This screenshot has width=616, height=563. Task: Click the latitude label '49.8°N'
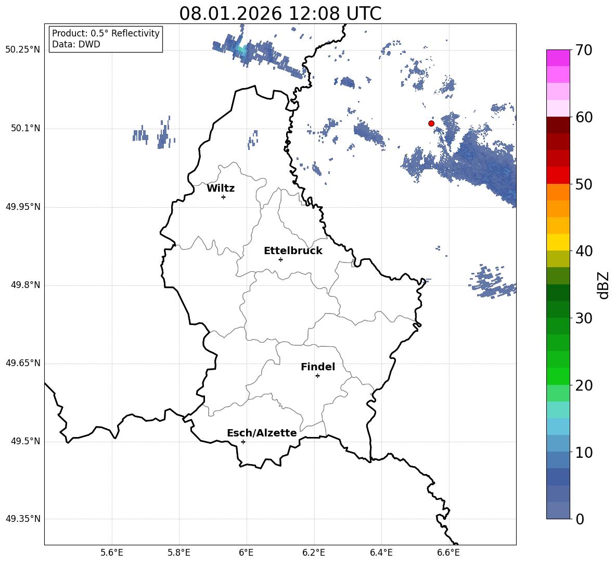(x=25, y=285)
